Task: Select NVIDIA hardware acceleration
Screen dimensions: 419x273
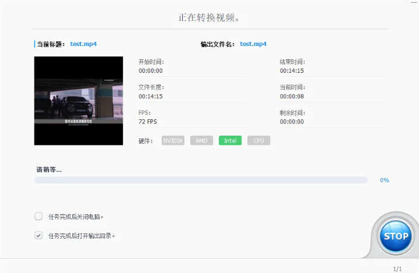Action: point(173,140)
